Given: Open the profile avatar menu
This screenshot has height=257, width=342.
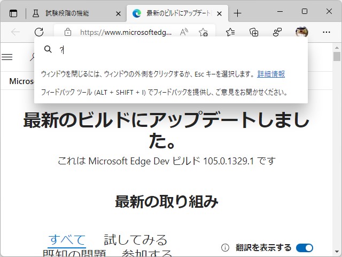Looking at the screenshot, I should [x=301, y=32].
